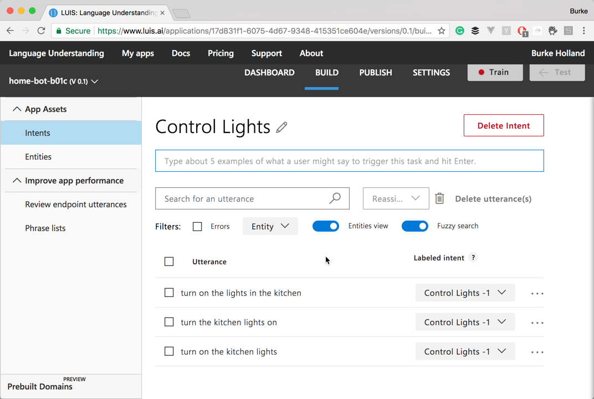594x399 pixels.
Task: Click the Labeled intent help question mark
Action: click(x=473, y=258)
